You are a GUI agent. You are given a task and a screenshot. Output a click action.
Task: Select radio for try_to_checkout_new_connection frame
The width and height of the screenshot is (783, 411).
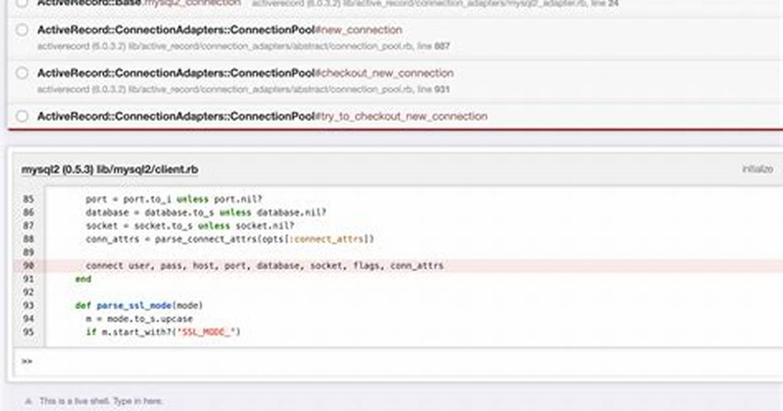pos(22,116)
